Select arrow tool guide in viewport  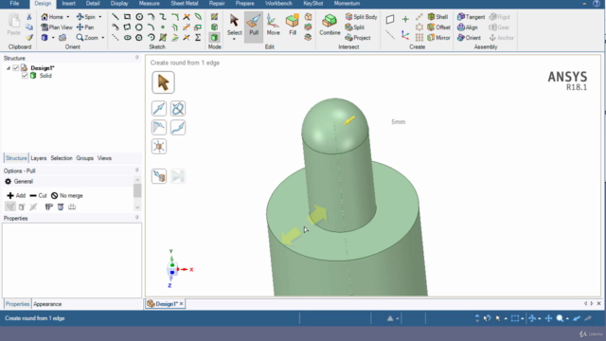coord(163,82)
